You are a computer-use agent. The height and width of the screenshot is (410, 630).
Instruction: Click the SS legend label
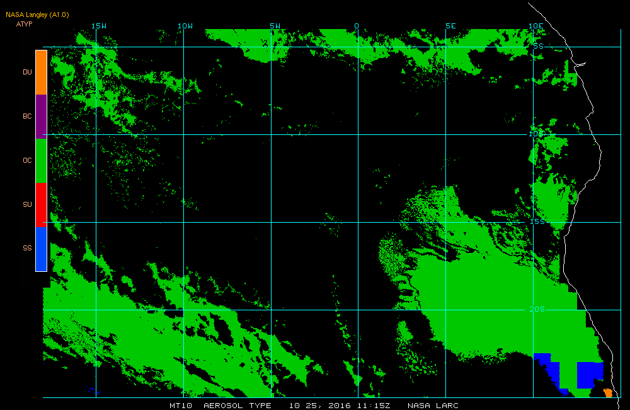27,248
